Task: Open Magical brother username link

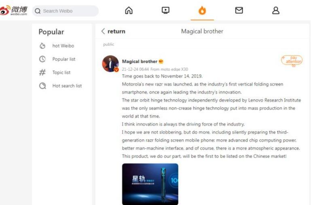Action: pos(140,61)
